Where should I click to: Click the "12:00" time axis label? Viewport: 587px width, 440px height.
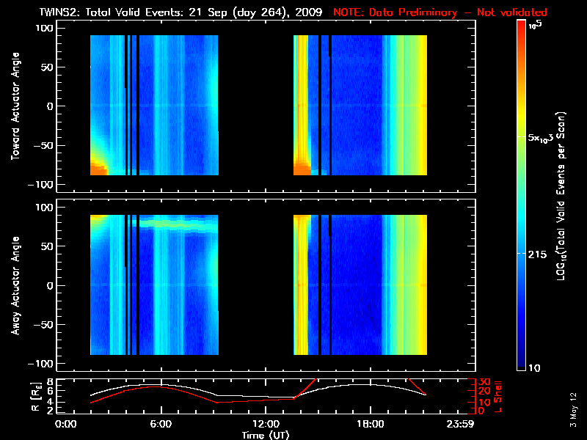tap(266, 424)
